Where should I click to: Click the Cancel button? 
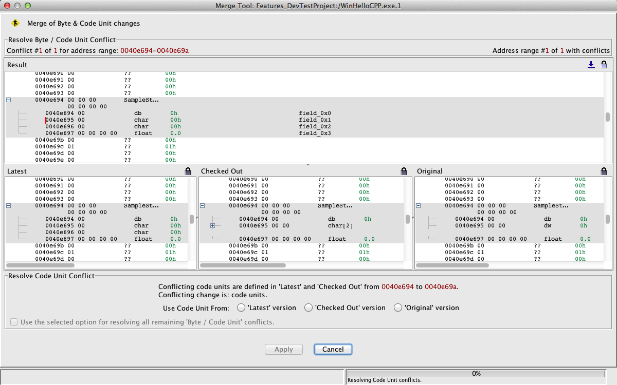[333, 349]
